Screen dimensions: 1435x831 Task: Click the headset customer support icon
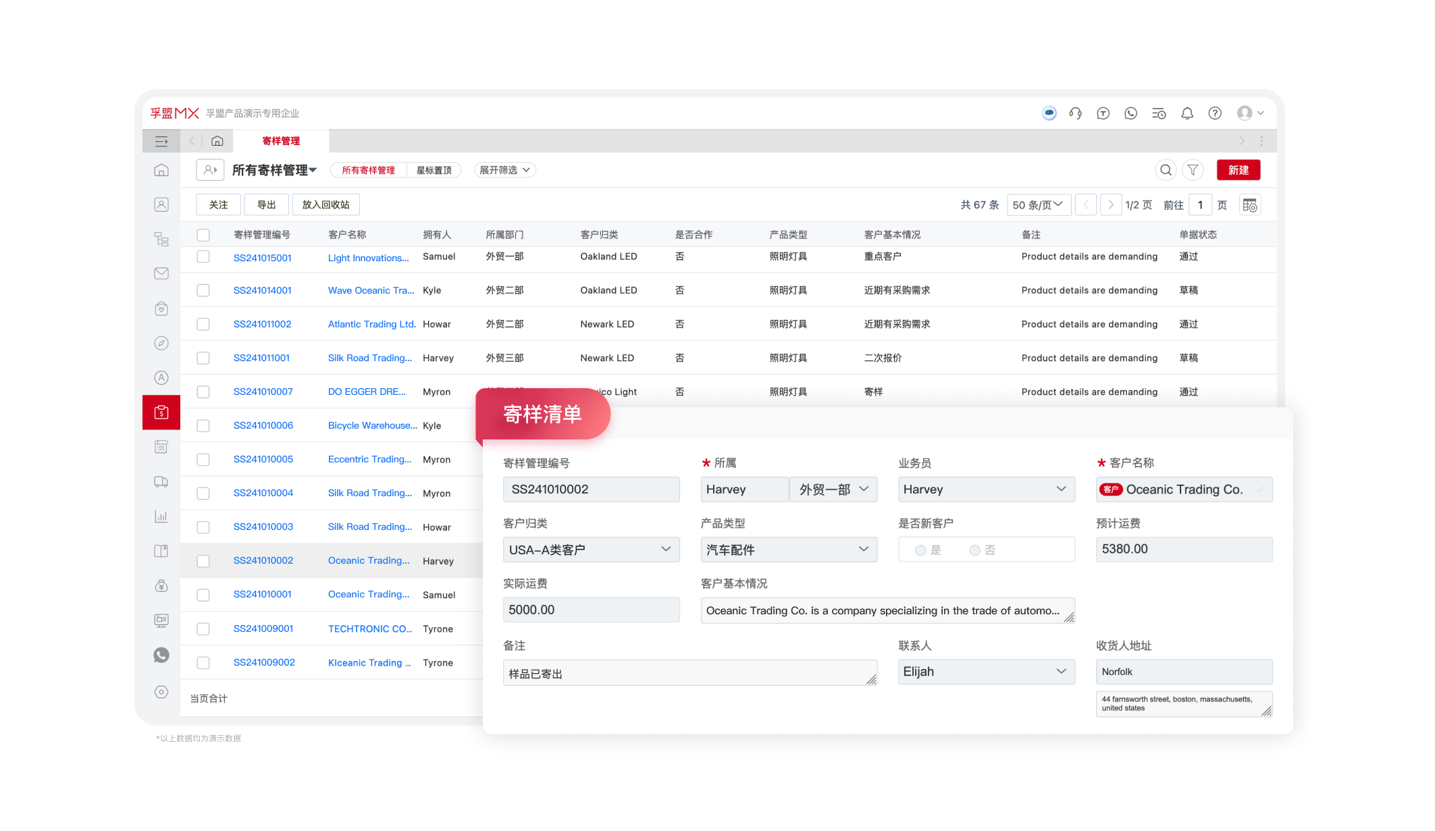[x=1076, y=113]
